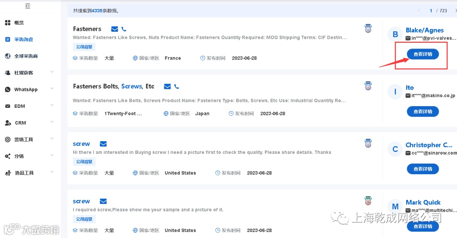457x238 pixels.
Task: Click phone icon beside Fasteners title
Action: click(x=124, y=29)
